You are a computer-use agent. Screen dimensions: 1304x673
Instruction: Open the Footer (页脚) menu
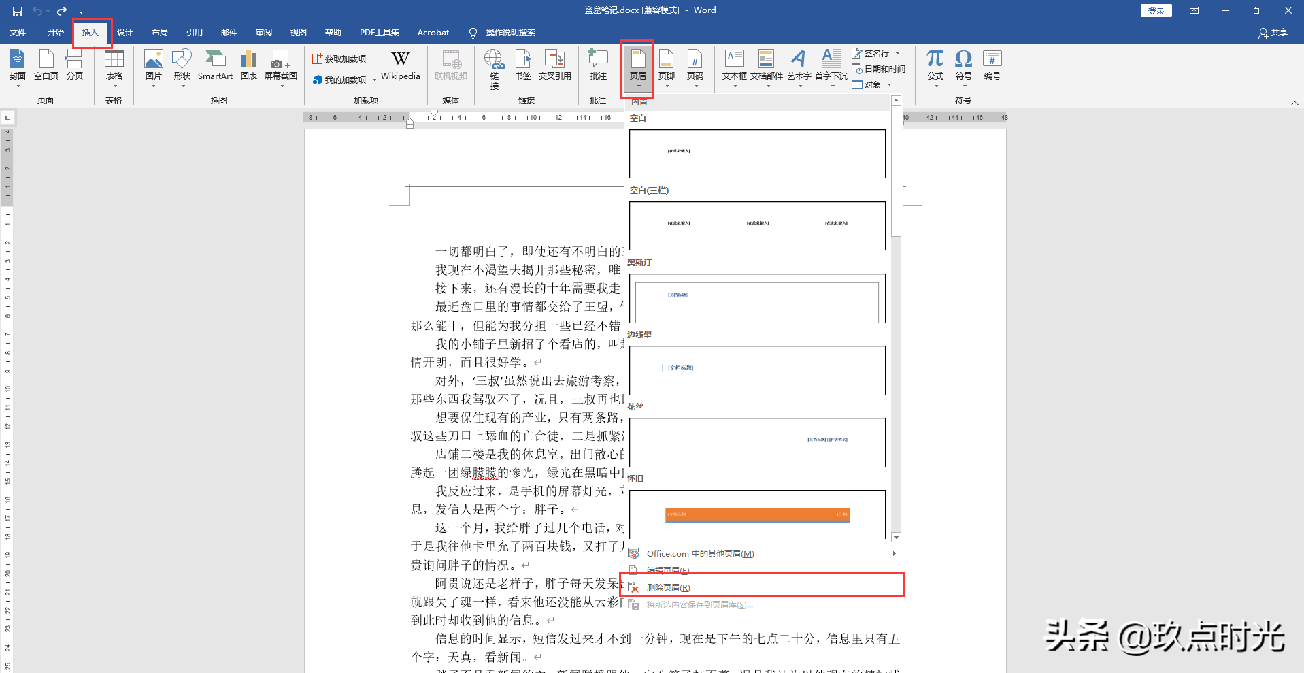[x=667, y=68]
